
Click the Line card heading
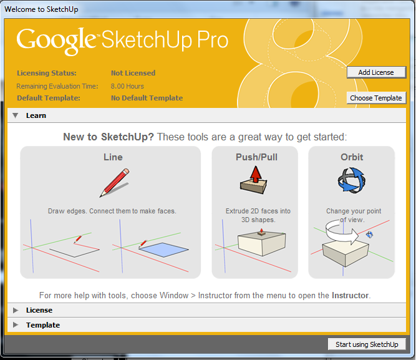(x=113, y=157)
